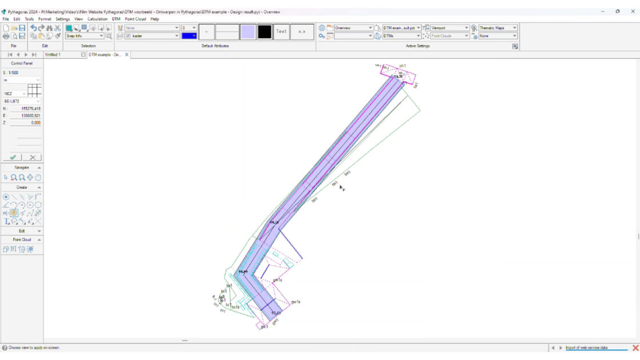640x360 pixels.
Task: Click the Save disk icon
Action: 22,28
